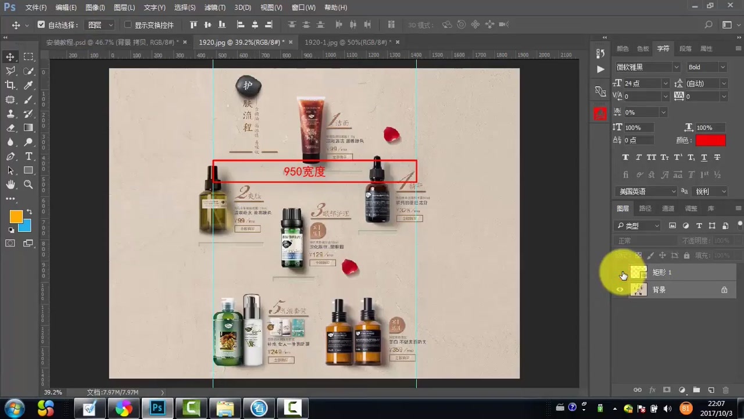Open the 图像(I) menu
Image resolution: width=744 pixels, height=419 pixels.
click(95, 8)
